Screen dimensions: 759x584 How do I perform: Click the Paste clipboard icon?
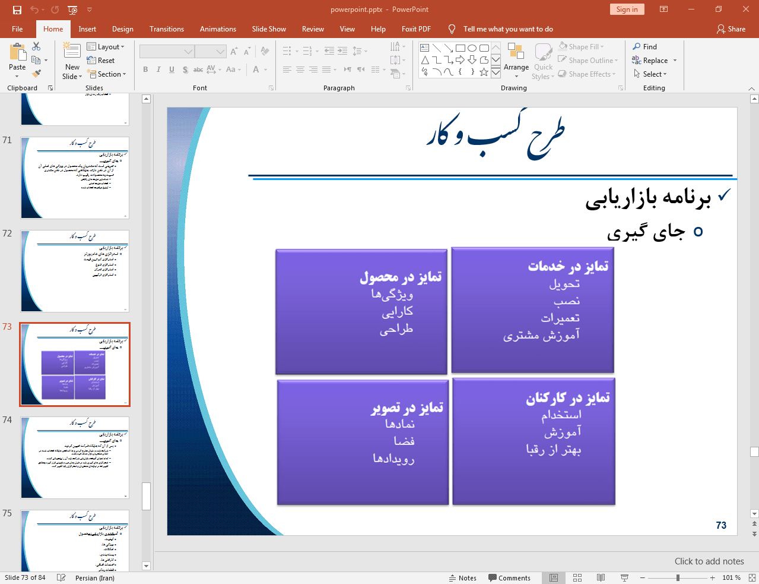(17, 52)
